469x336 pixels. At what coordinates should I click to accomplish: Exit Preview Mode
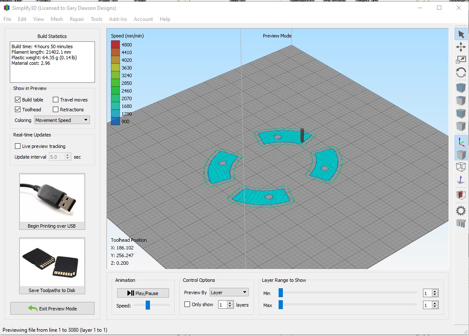[x=52, y=308]
